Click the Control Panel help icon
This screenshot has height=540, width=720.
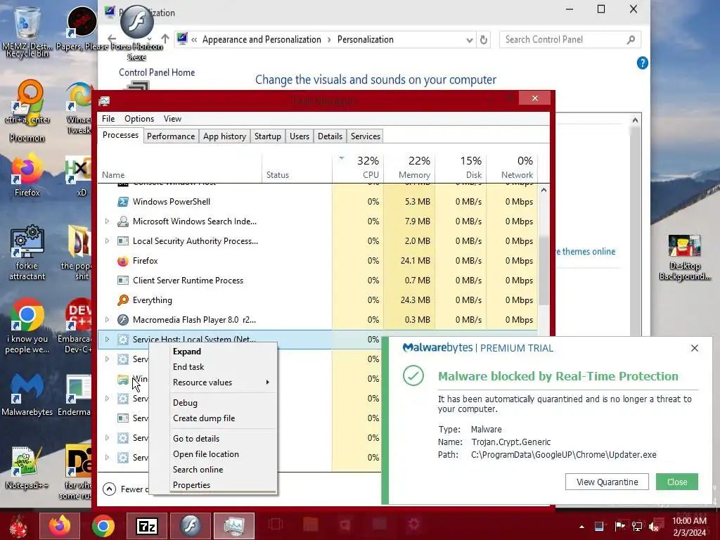click(643, 63)
